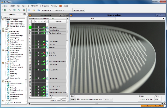167x108 pixels.
Task: Click the Circle row command icon
Action: pyautogui.click(x=47, y=95)
